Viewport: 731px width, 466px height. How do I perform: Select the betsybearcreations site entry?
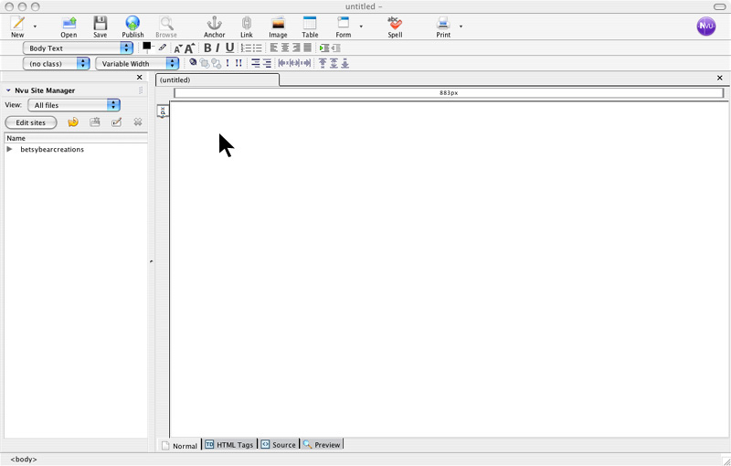point(52,150)
